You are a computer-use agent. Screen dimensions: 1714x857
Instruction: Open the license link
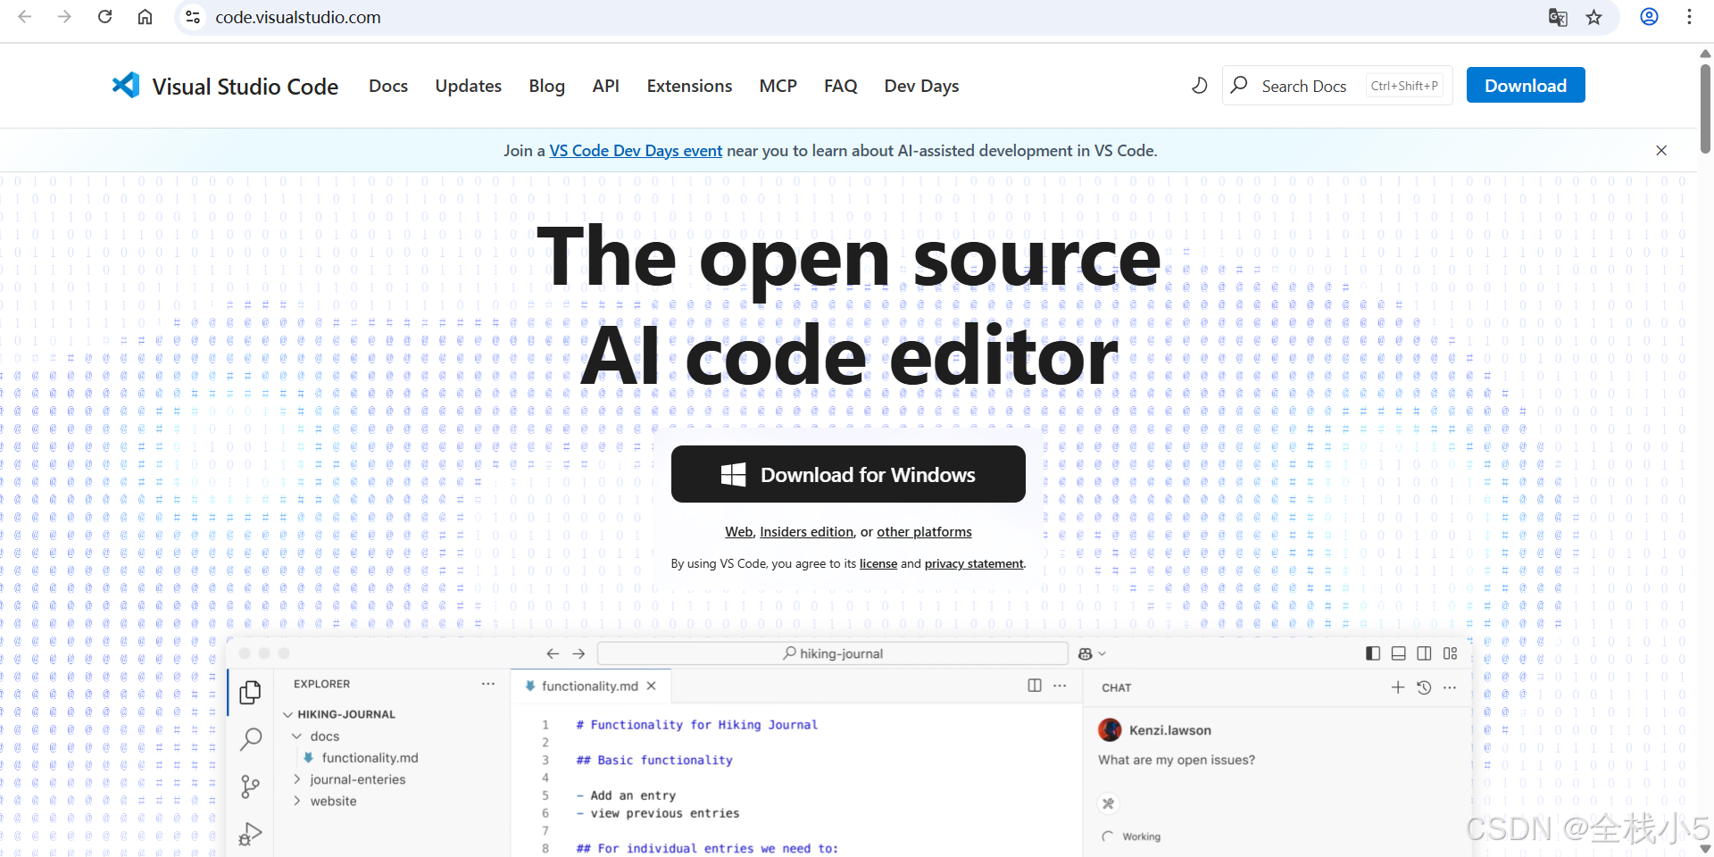click(878, 563)
